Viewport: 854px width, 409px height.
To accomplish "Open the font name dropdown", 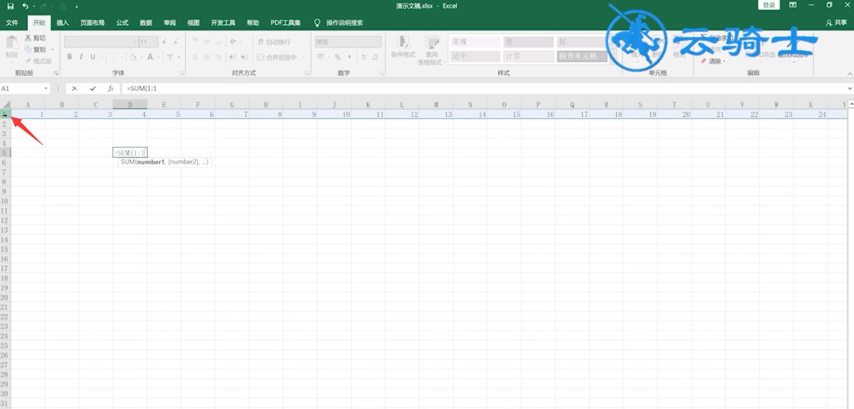I will click(135, 42).
